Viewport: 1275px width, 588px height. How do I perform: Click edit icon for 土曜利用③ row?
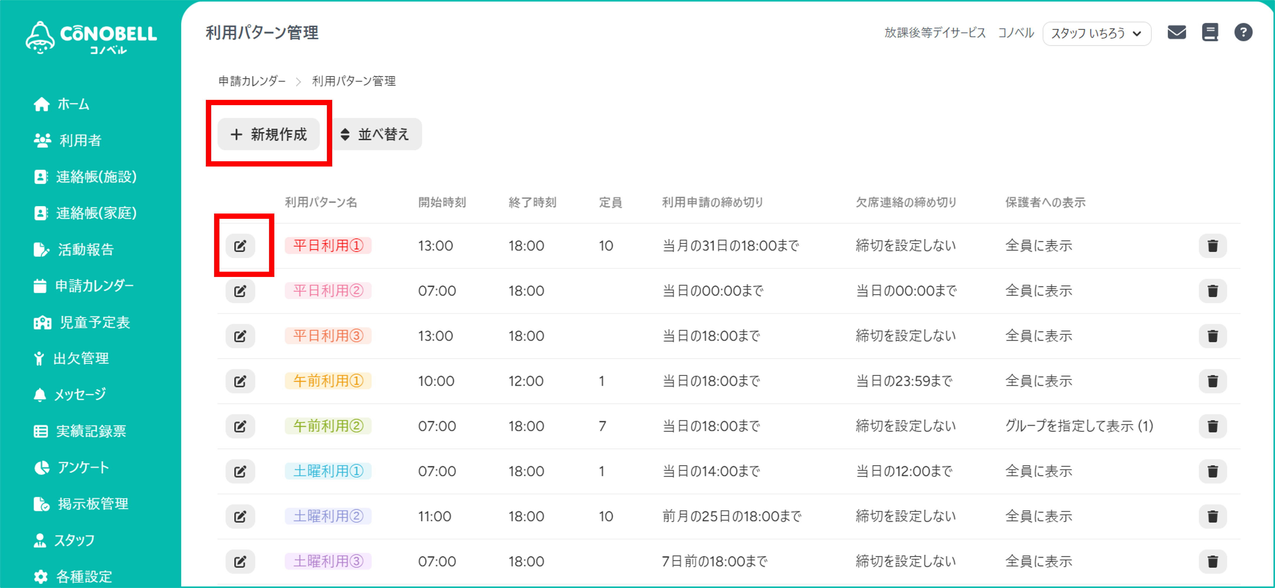tap(240, 561)
